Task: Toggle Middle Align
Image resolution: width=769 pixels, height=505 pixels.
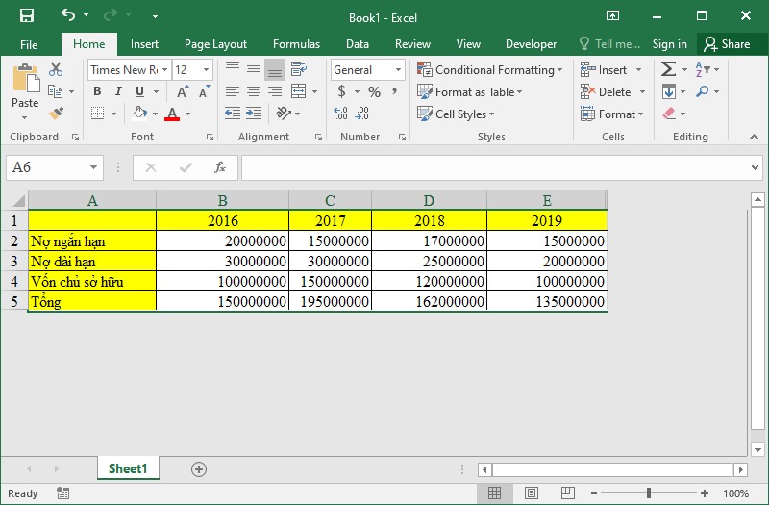Action: coord(254,69)
